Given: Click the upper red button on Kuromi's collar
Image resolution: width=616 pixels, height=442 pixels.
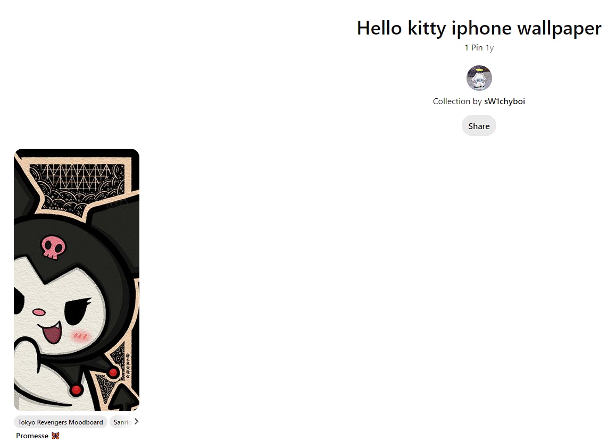Looking at the screenshot, I should pos(113,372).
